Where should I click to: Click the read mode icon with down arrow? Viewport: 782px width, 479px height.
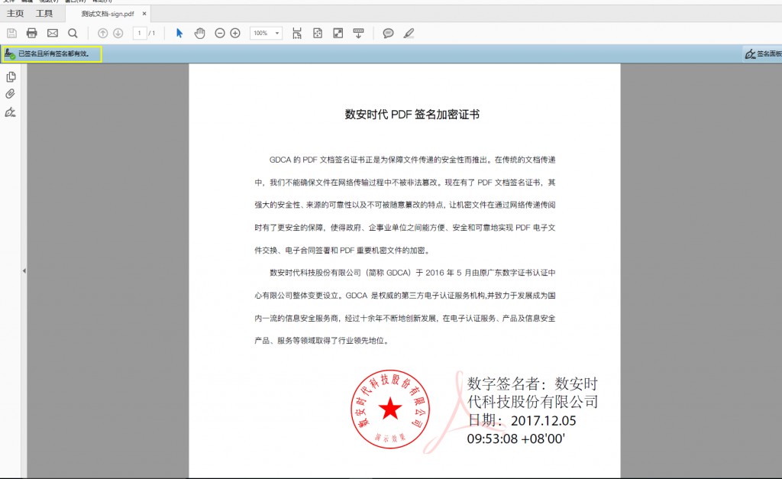tap(359, 34)
